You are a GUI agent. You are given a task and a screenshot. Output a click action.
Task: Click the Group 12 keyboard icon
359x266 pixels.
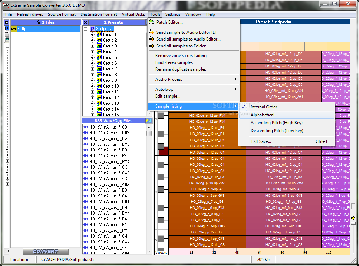[x=99, y=98]
